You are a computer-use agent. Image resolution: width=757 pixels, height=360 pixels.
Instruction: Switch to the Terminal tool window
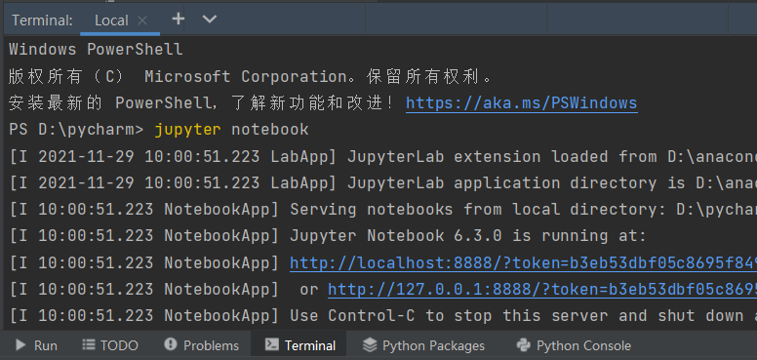click(299, 345)
